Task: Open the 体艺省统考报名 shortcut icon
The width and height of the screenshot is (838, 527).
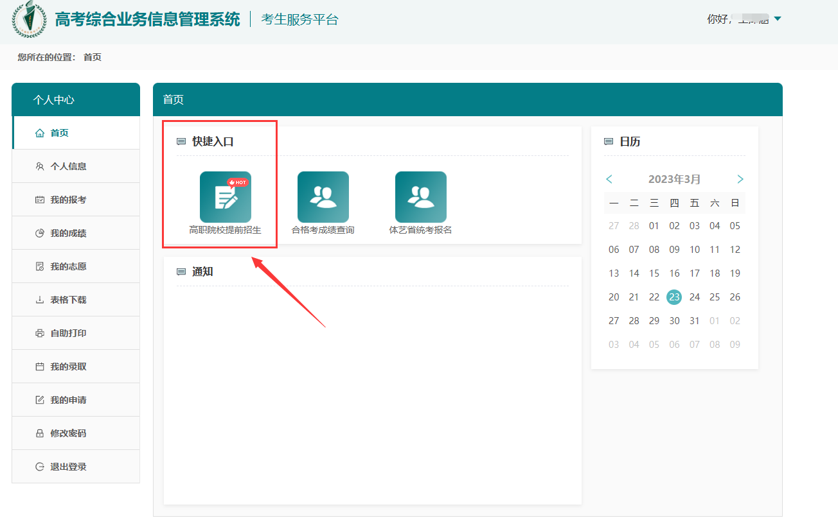Action: [x=421, y=197]
